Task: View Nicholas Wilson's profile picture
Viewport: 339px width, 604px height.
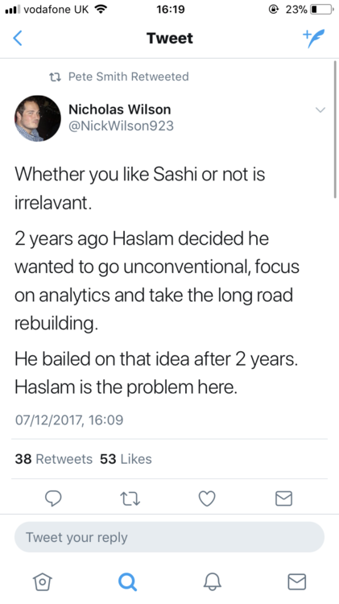Action: click(x=38, y=118)
